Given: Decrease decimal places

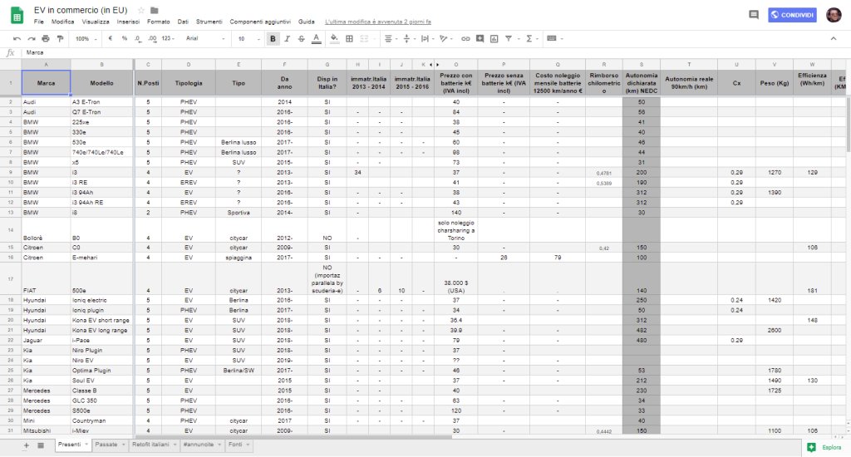Looking at the screenshot, I should [x=138, y=38].
